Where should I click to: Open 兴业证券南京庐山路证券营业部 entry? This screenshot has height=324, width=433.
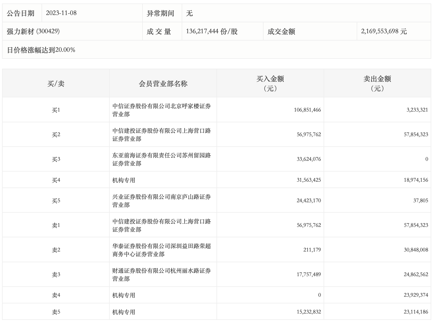(162, 201)
